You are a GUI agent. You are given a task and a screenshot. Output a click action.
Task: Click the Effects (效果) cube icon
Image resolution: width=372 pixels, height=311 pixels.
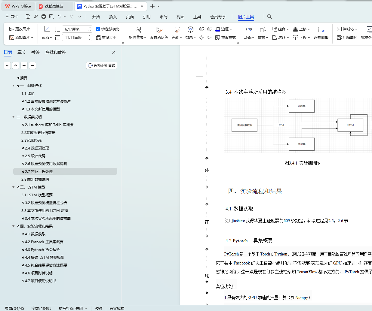(x=190, y=29)
